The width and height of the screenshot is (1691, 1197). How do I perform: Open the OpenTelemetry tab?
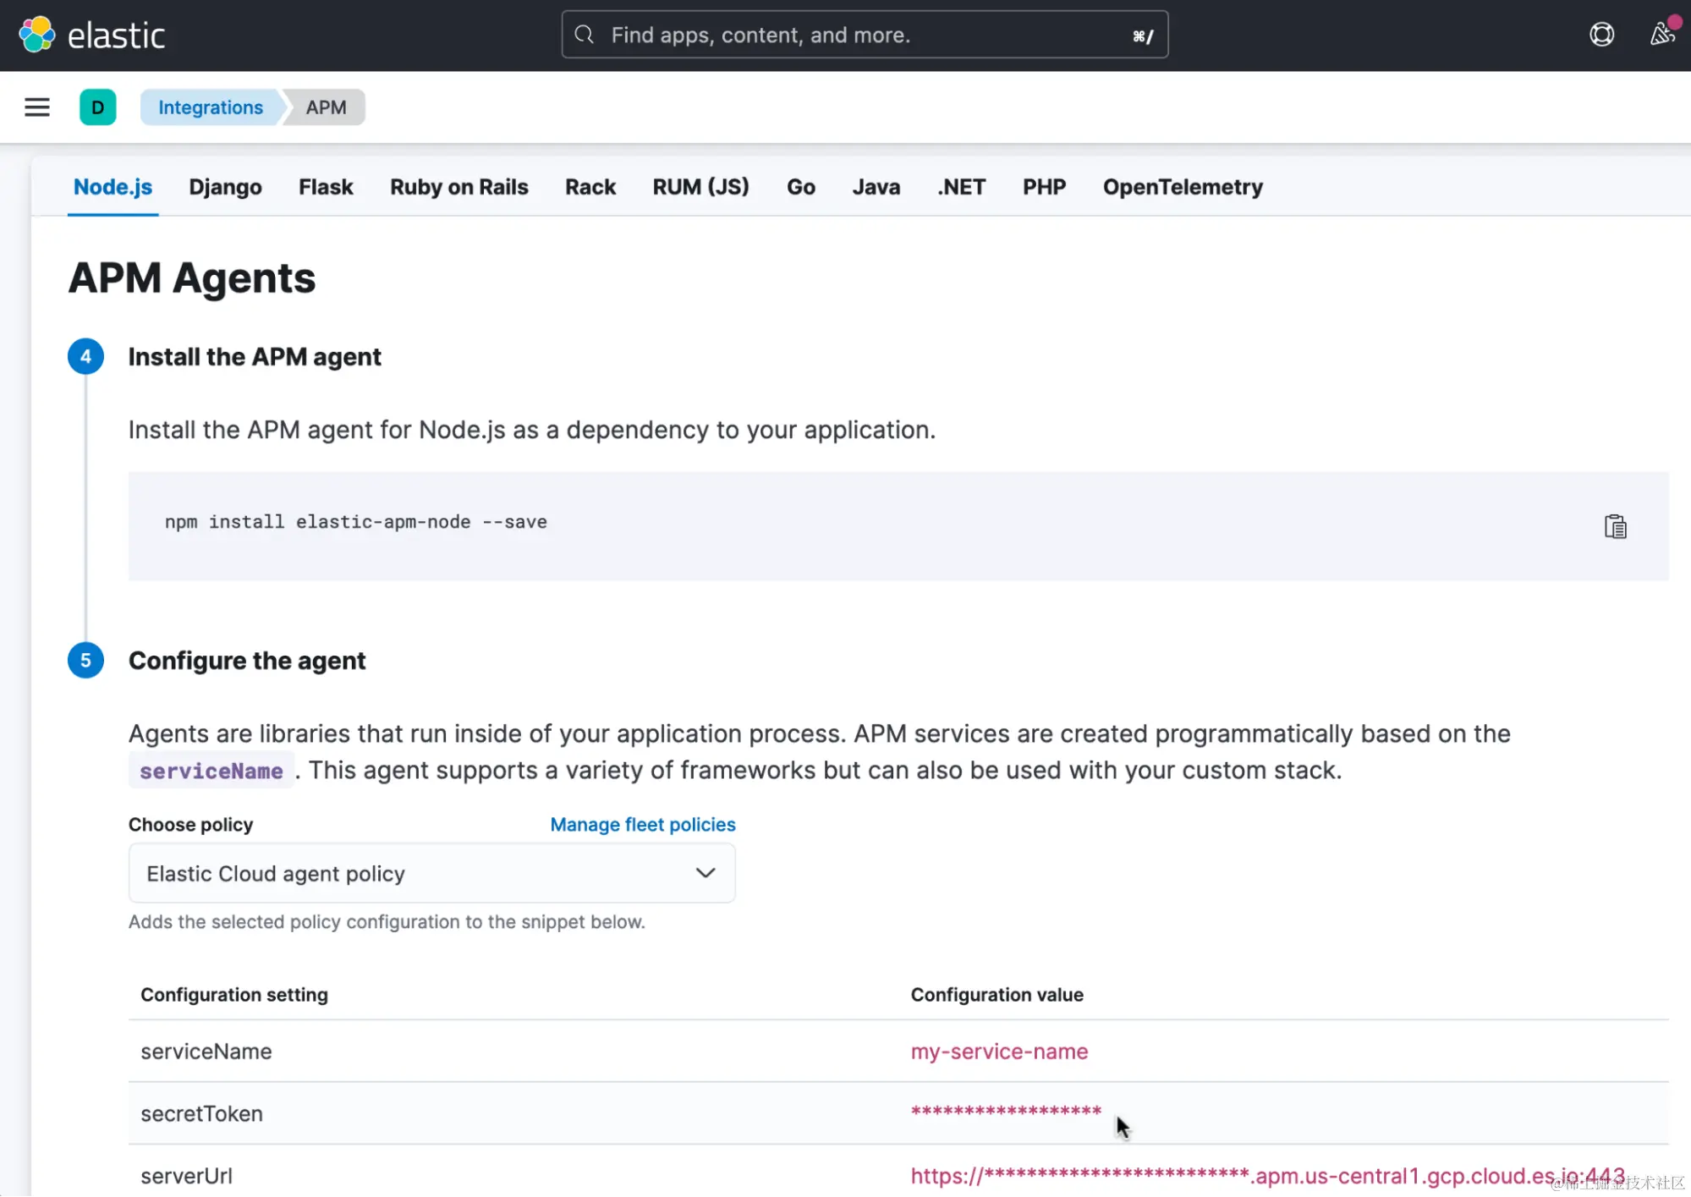pos(1182,187)
